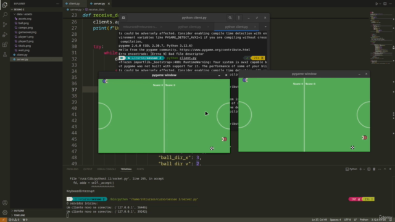Open titulo.png in the explorer
Viewport: 395px width, 222px height.
[25, 46]
